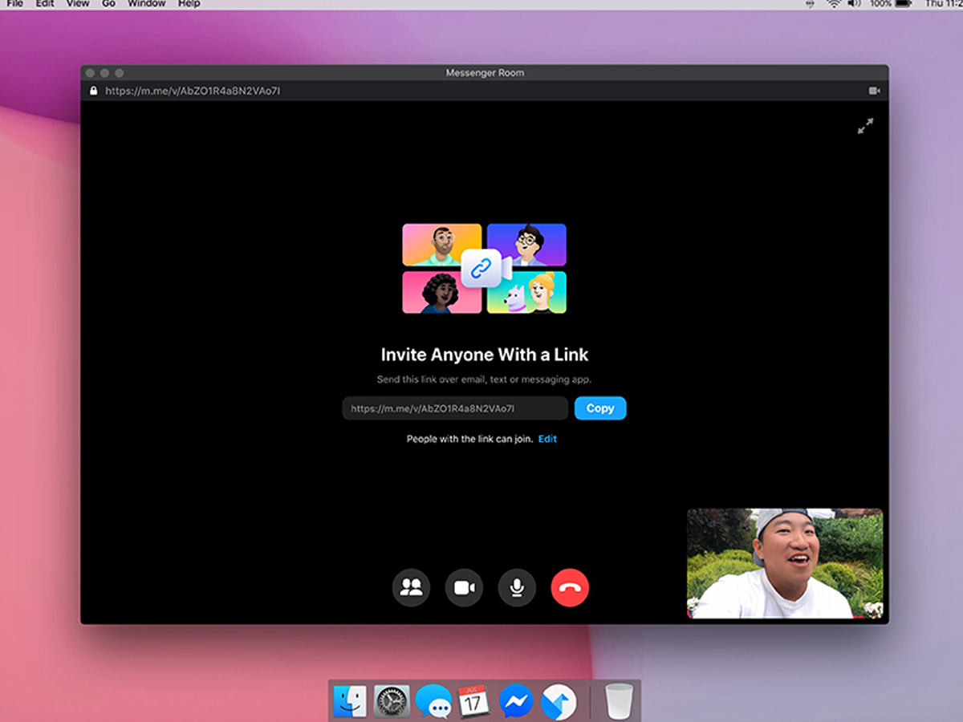Image resolution: width=963 pixels, height=722 pixels.
Task: Open Messages app in the Dock
Action: (433, 701)
